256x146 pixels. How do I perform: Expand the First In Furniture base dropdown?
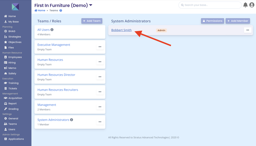click(x=91, y=5)
